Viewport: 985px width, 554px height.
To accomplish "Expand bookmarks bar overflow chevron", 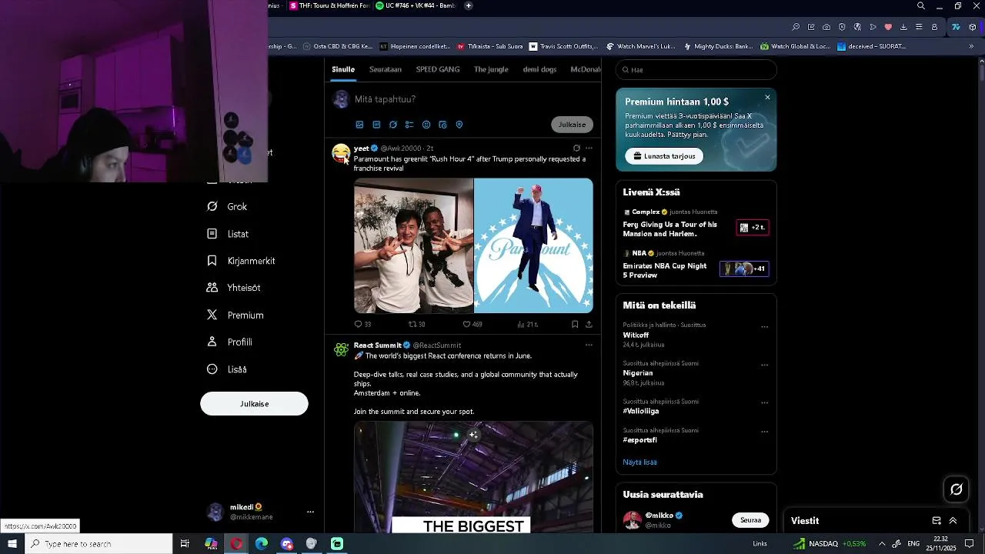I will pyautogui.click(x=971, y=46).
